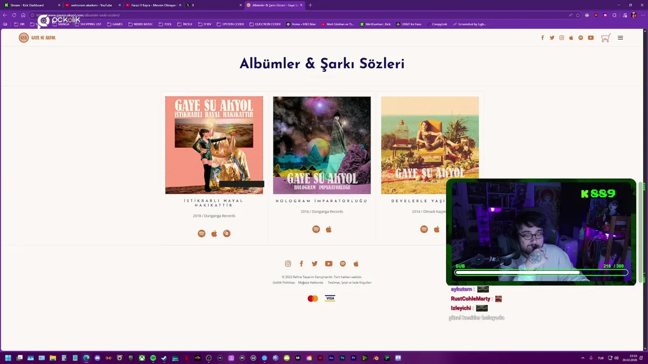Open the WEIRD MUSIC bookmarks folder
Screen dimensions: 648x364
140,24
